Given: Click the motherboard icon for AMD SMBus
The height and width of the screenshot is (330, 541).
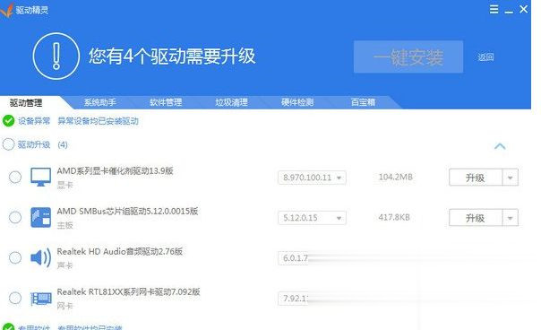Looking at the screenshot, I should (x=40, y=217).
